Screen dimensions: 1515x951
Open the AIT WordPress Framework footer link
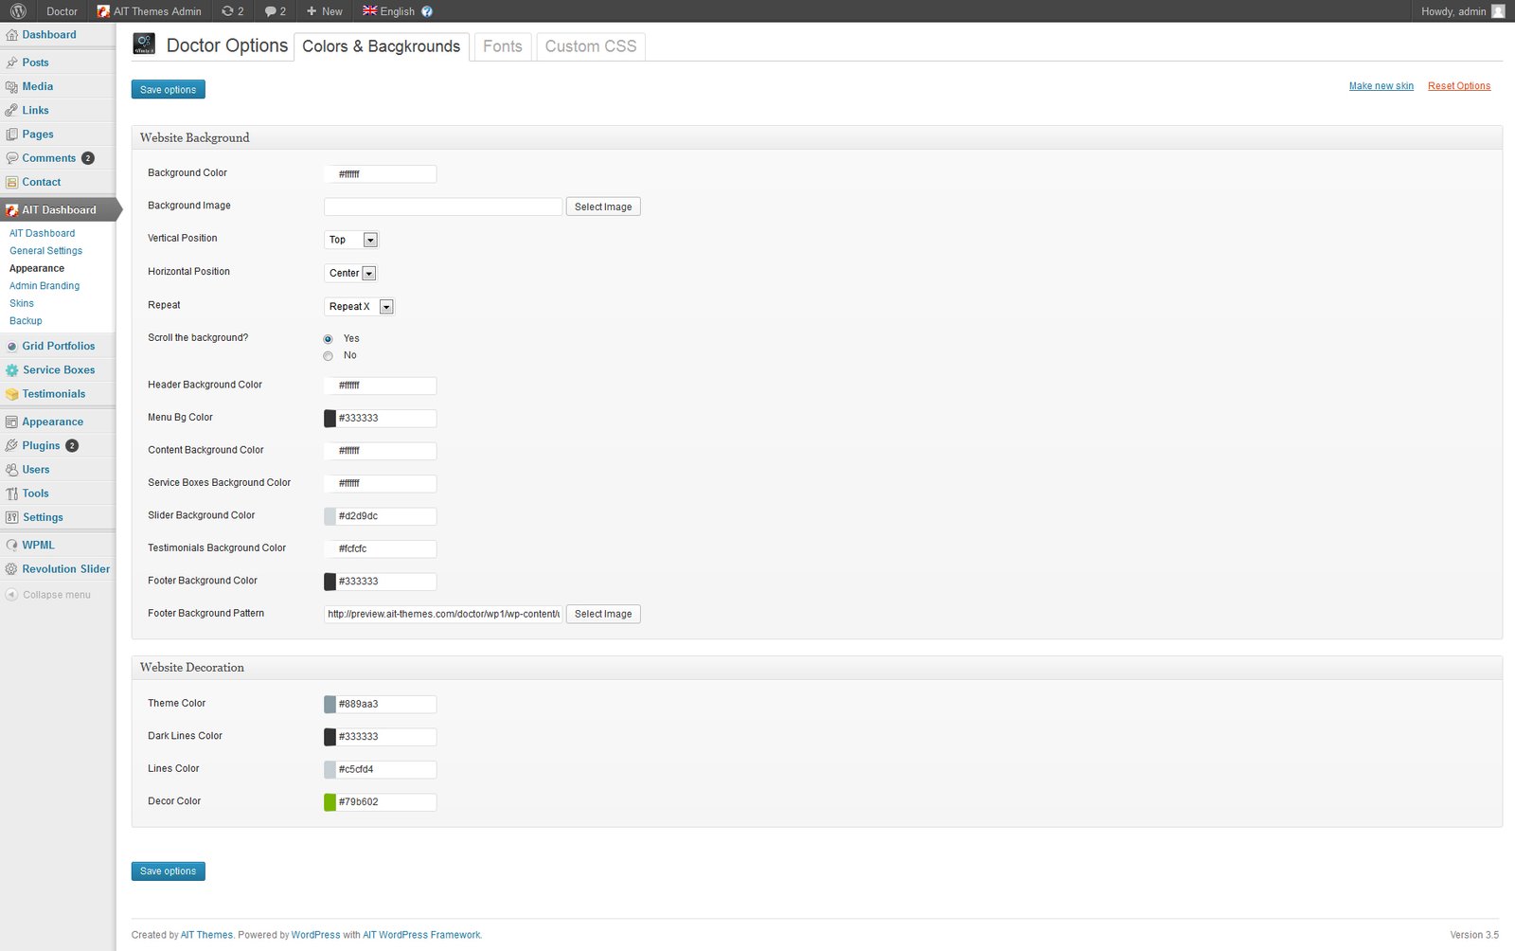[421, 935]
